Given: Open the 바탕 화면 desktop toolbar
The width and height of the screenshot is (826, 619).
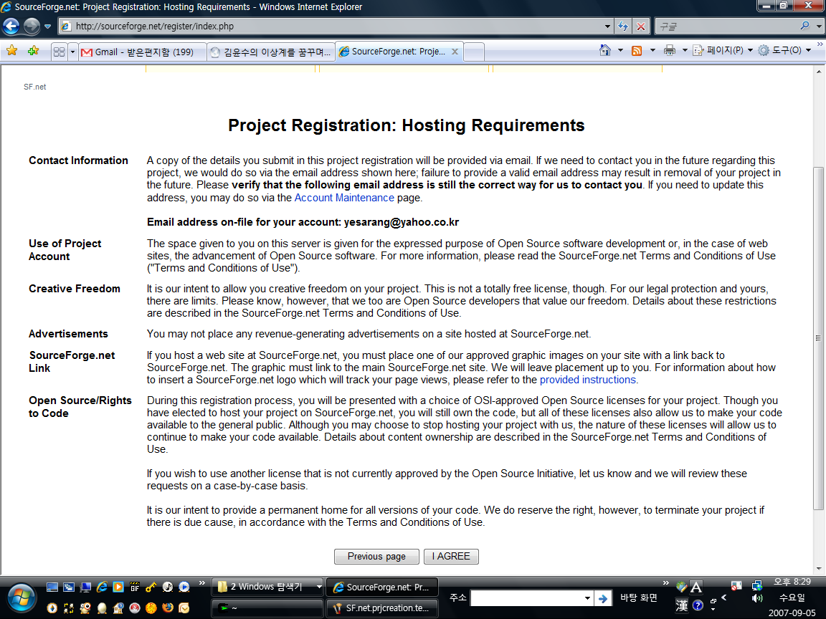Looking at the screenshot, I should (x=638, y=598).
